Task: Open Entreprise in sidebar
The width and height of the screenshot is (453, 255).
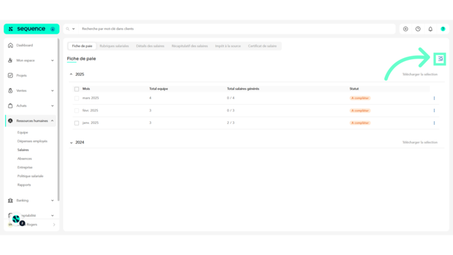Action: (x=25, y=167)
